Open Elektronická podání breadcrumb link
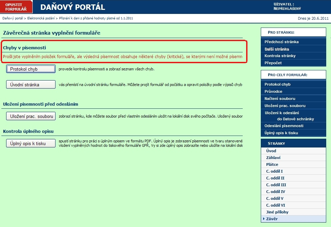The width and height of the screenshot is (331, 227). click(41, 18)
